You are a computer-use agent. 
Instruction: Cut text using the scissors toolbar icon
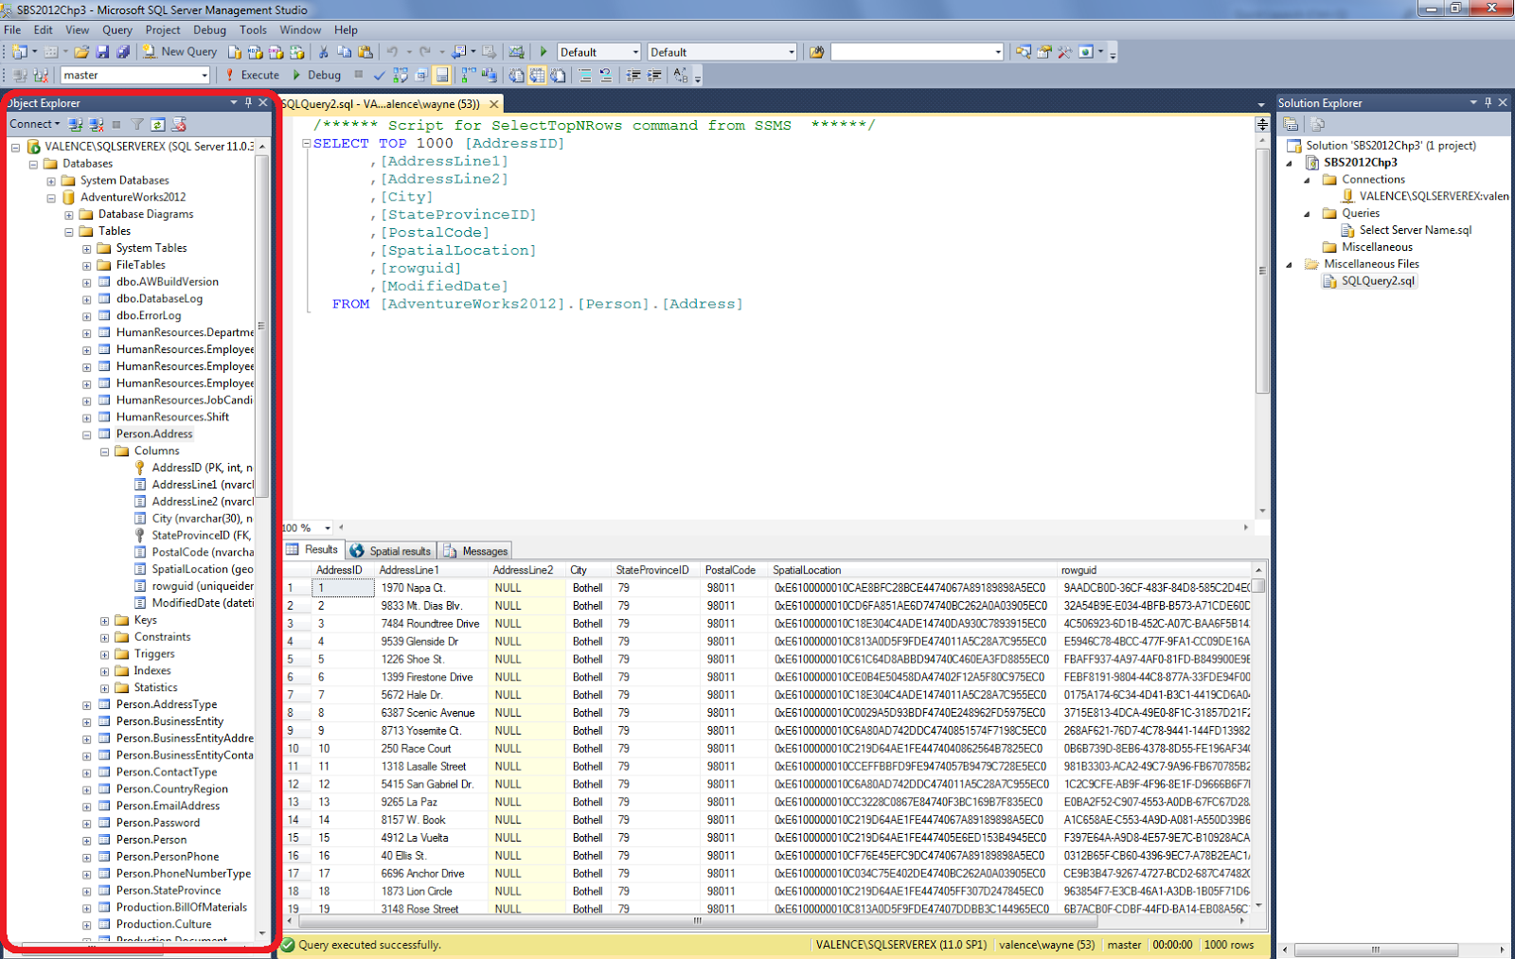click(323, 51)
